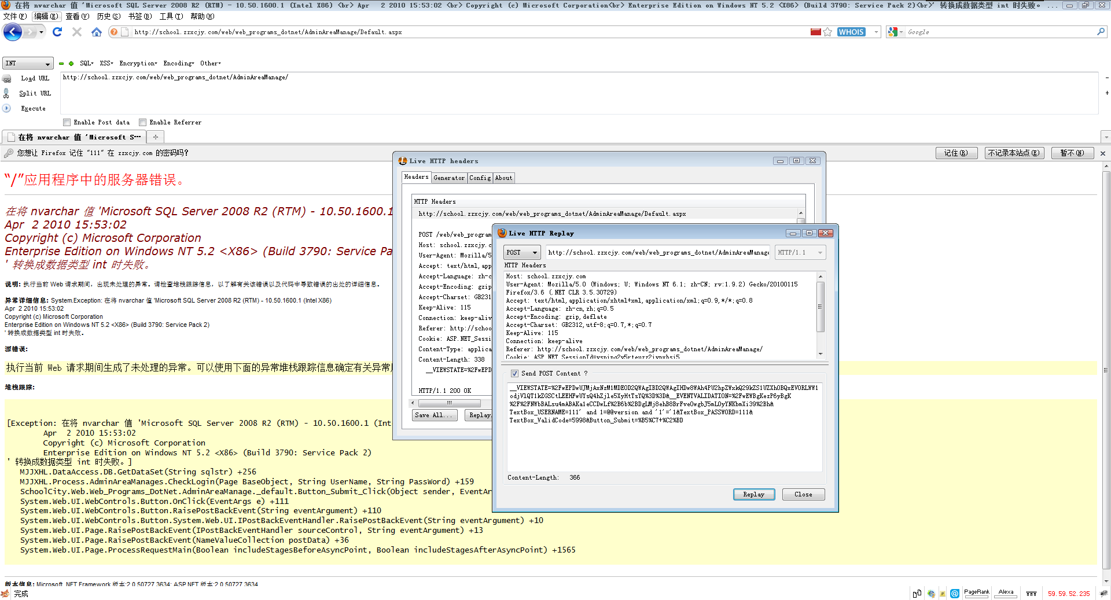The image size is (1111, 600).
Task: Open the 文件 (File) menu
Action: (15, 16)
